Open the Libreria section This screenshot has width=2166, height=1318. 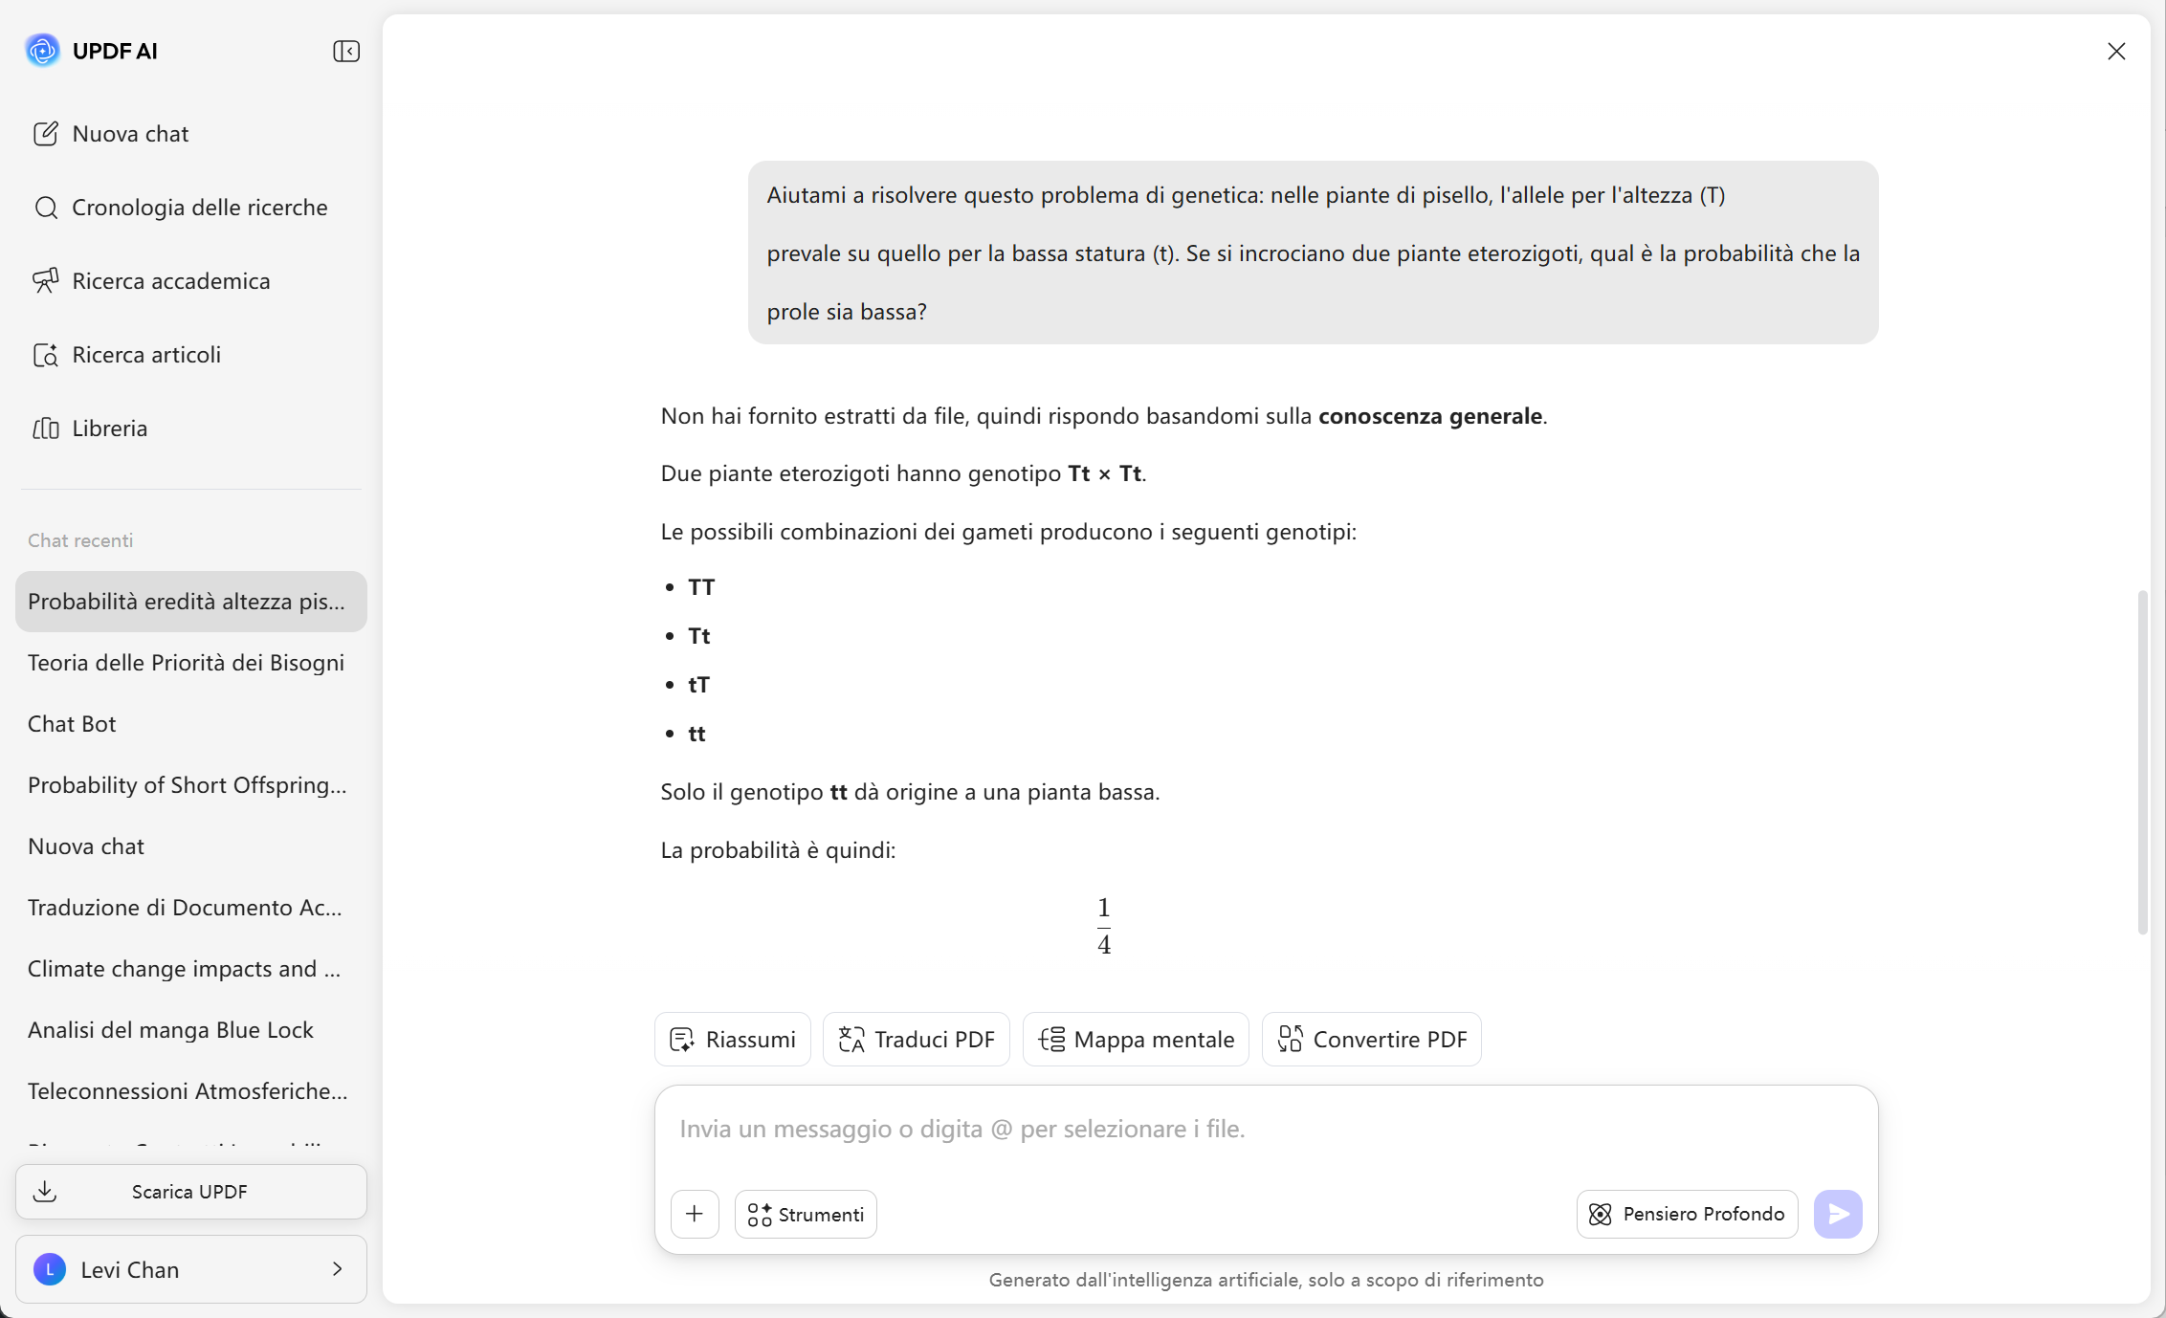109,428
